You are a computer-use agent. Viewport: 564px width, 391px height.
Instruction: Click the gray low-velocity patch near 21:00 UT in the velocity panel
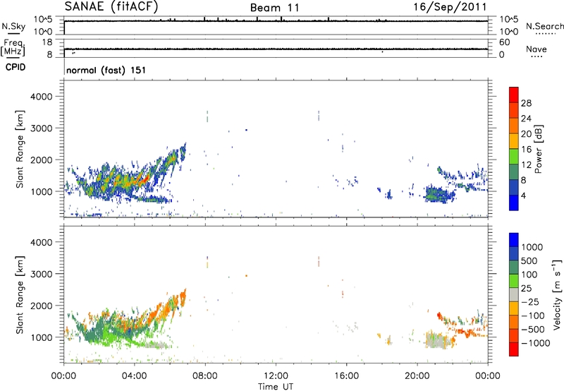coord(435,340)
